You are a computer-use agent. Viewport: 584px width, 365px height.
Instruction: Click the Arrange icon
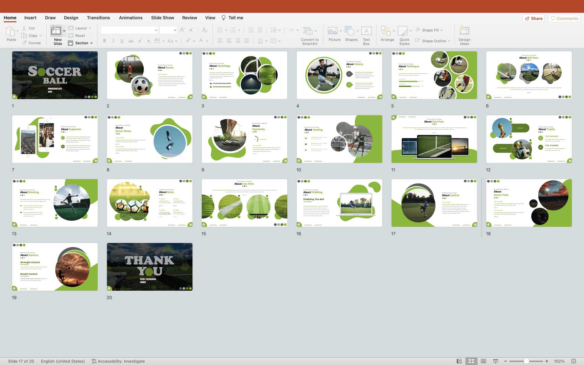(x=386, y=31)
